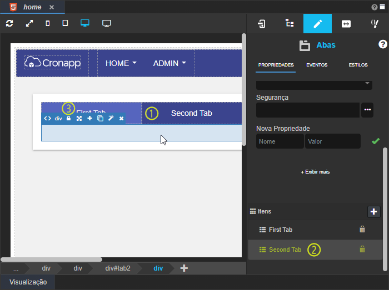
Task: Click the canvas horizontal scrollbar
Action: pos(51,260)
